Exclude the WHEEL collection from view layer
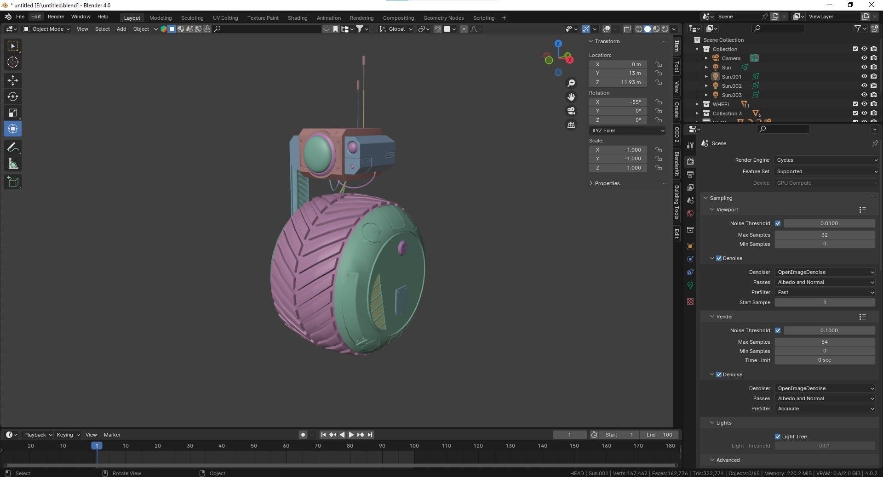The height and width of the screenshot is (477, 883). coord(855,104)
